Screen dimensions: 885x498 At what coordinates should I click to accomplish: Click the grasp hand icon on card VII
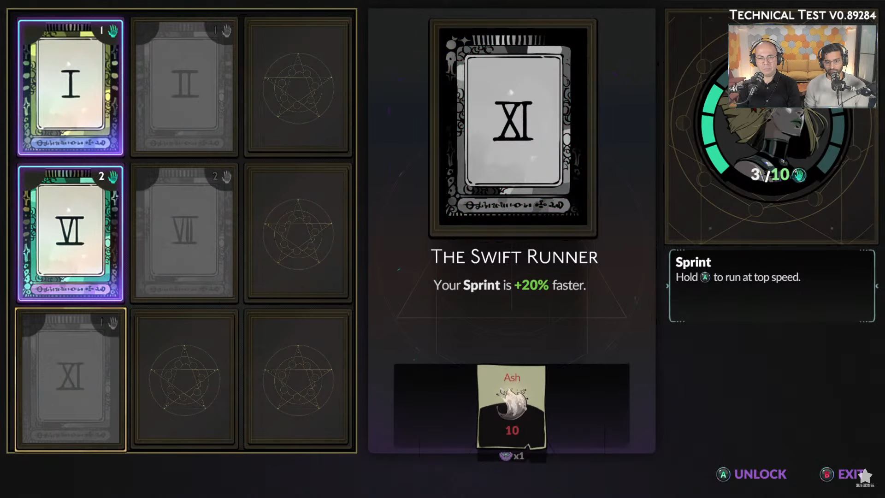227,177
